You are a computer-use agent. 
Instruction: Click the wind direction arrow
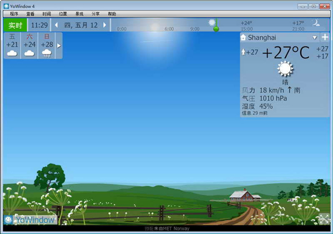(x=290, y=90)
